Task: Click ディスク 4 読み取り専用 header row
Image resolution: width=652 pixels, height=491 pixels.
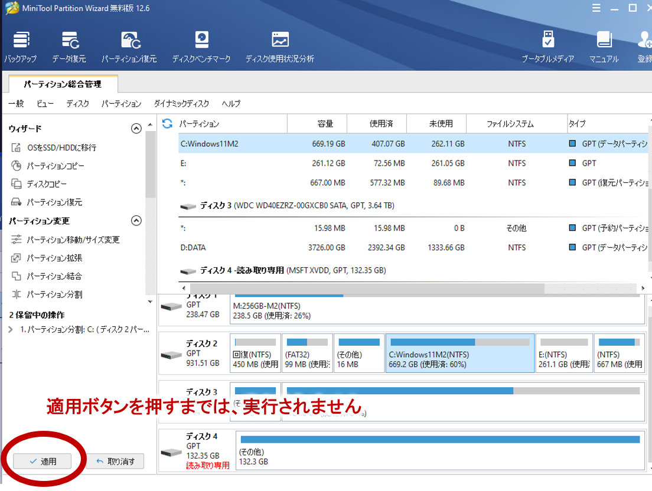Action: pos(283,270)
